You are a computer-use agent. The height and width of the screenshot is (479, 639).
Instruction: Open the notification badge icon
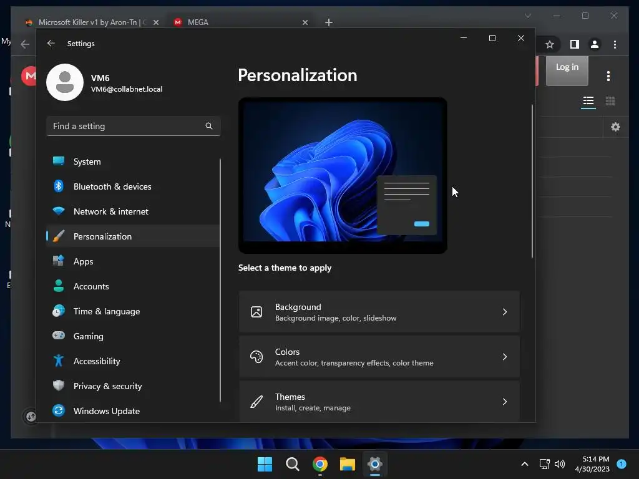click(622, 464)
